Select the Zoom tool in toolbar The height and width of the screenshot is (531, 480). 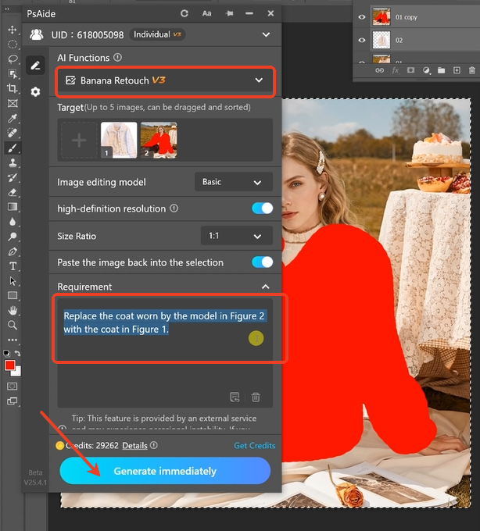point(13,325)
